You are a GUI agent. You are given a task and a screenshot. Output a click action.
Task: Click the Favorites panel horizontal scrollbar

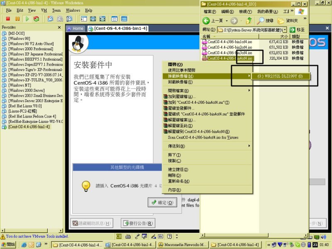[x=32, y=230]
